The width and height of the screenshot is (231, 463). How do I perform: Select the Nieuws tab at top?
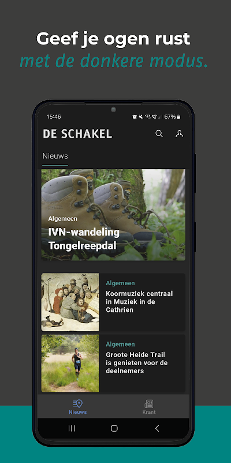pos(55,156)
